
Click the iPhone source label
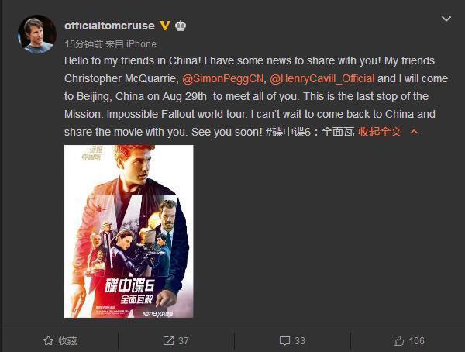(141, 44)
